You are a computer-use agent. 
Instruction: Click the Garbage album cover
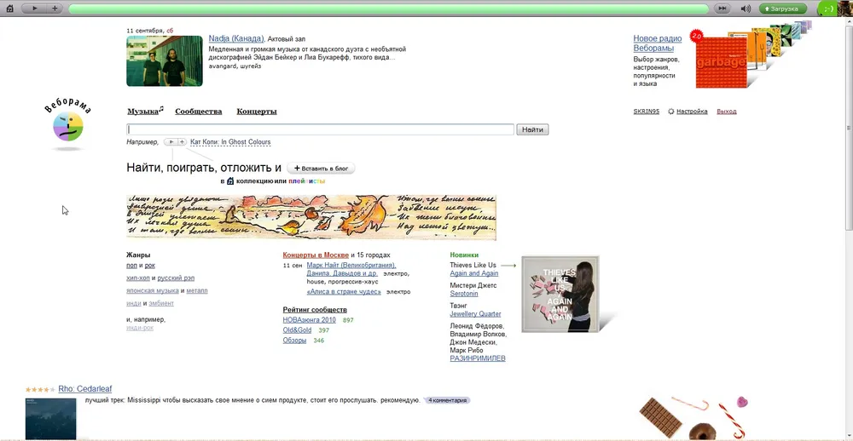722,62
